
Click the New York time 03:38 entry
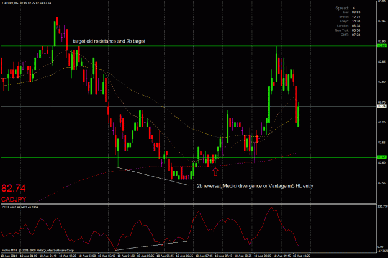click(348, 30)
